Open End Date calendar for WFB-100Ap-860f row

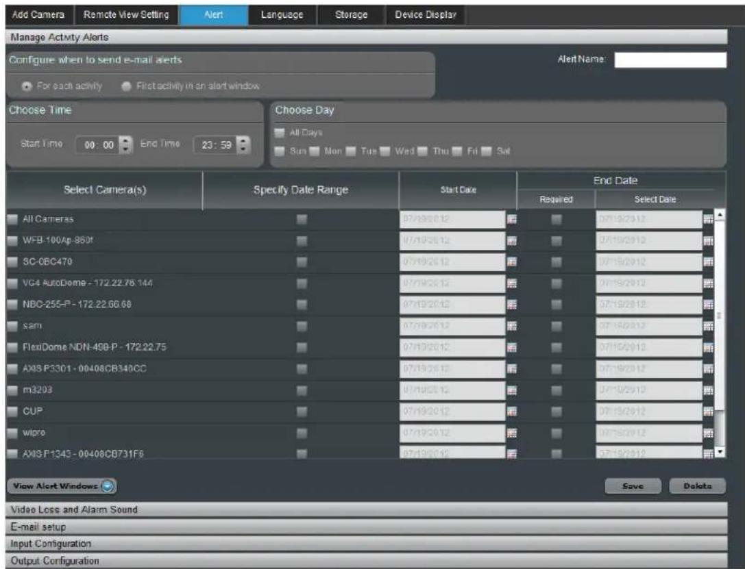tap(708, 241)
